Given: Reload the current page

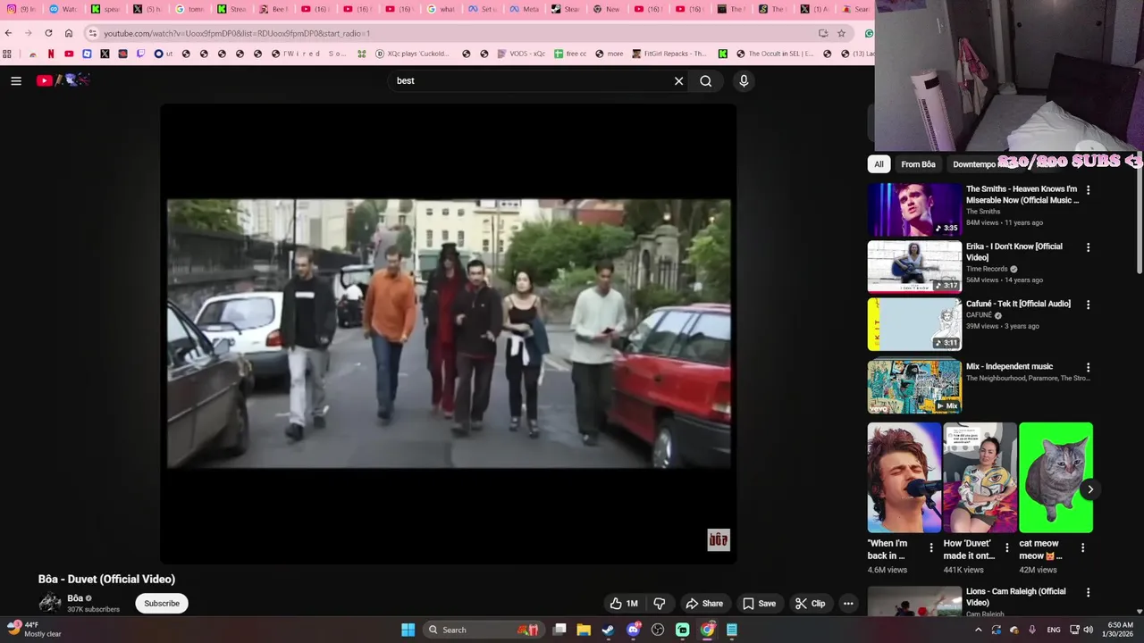Looking at the screenshot, I should point(48,33).
